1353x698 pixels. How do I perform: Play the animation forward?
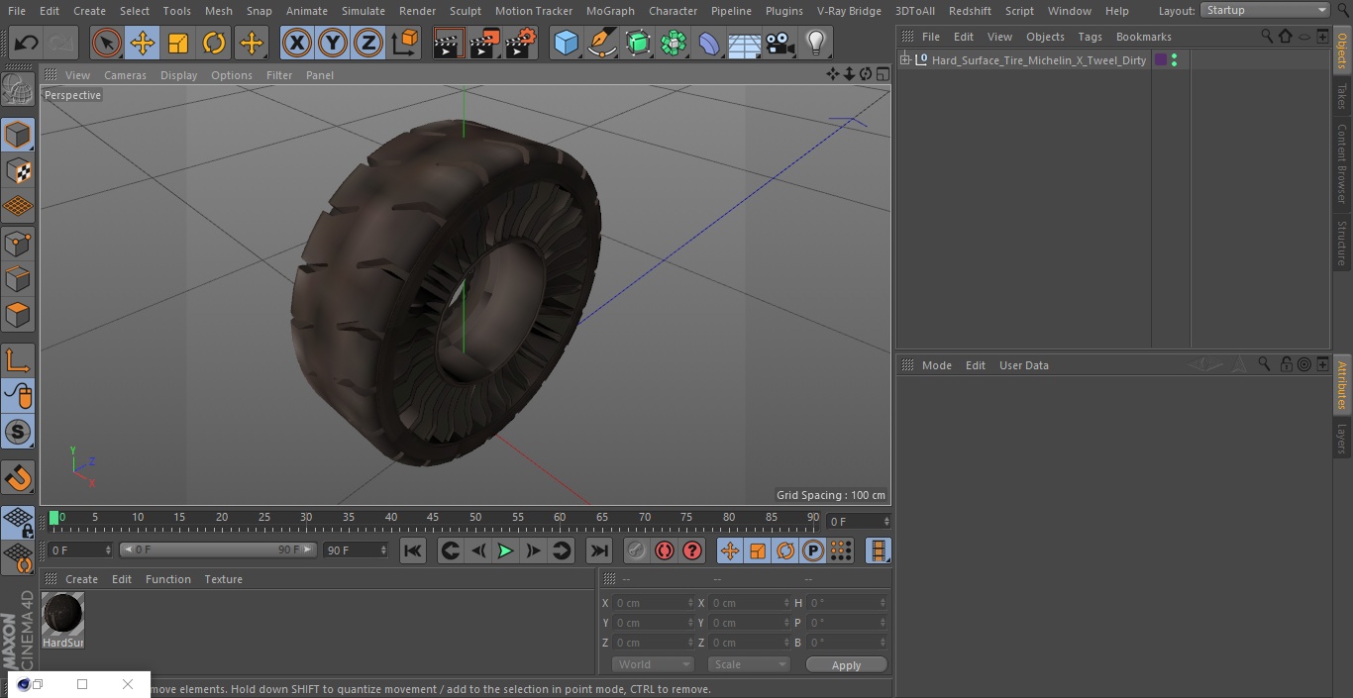[x=505, y=550]
